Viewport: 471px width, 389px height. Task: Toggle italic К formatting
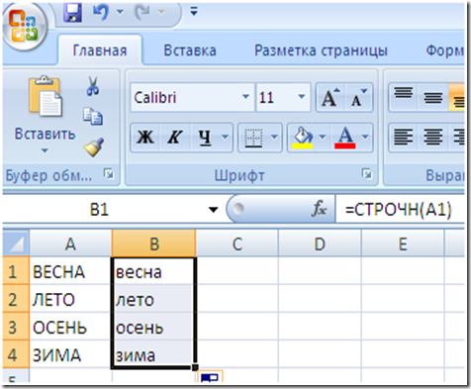tap(175, 137)
